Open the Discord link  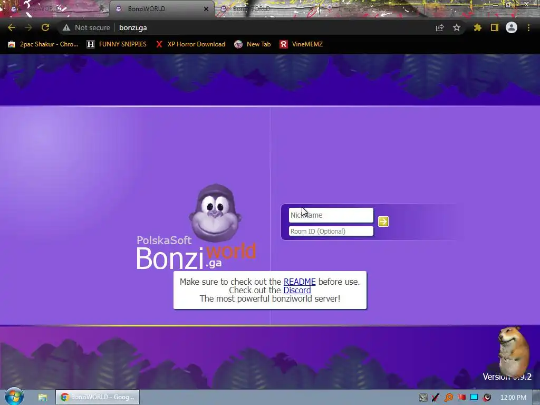coord(297,291)
